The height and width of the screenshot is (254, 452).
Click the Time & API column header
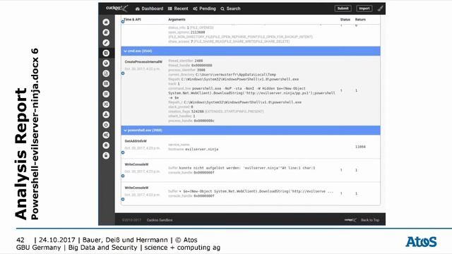132,20
